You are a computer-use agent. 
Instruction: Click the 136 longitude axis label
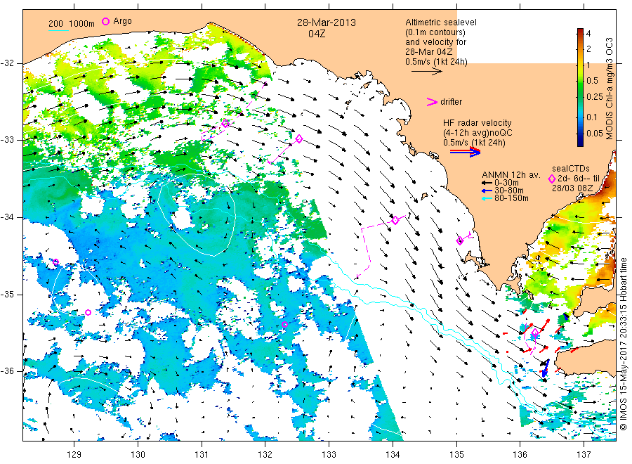pos(520,454)
